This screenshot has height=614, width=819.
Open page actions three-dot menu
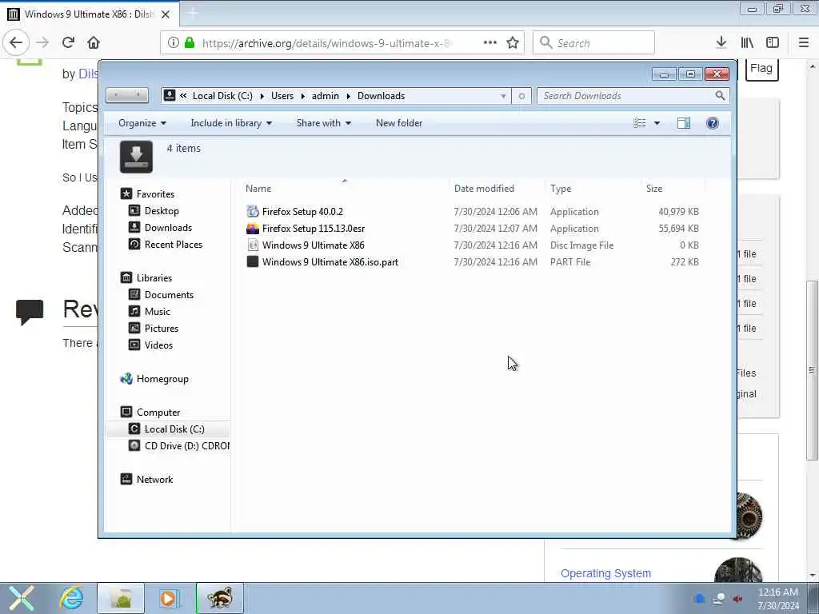click(490, 43)
